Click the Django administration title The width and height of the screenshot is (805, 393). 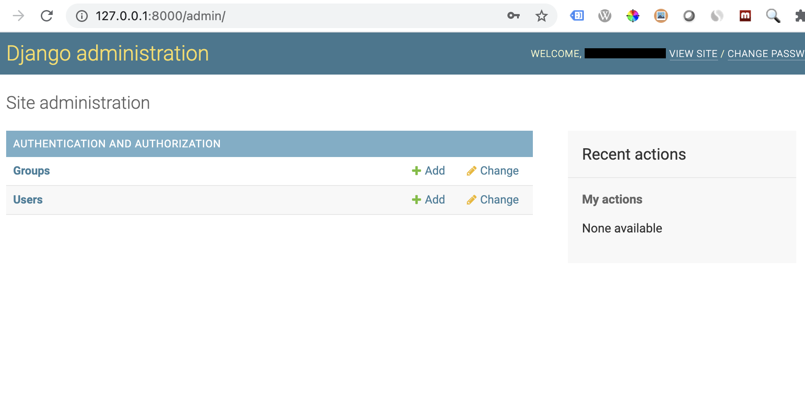(108, 54)
